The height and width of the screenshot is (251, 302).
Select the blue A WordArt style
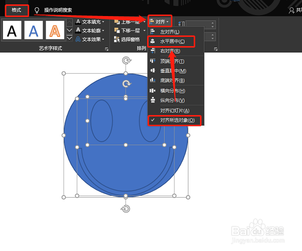(x=34, y=30)
